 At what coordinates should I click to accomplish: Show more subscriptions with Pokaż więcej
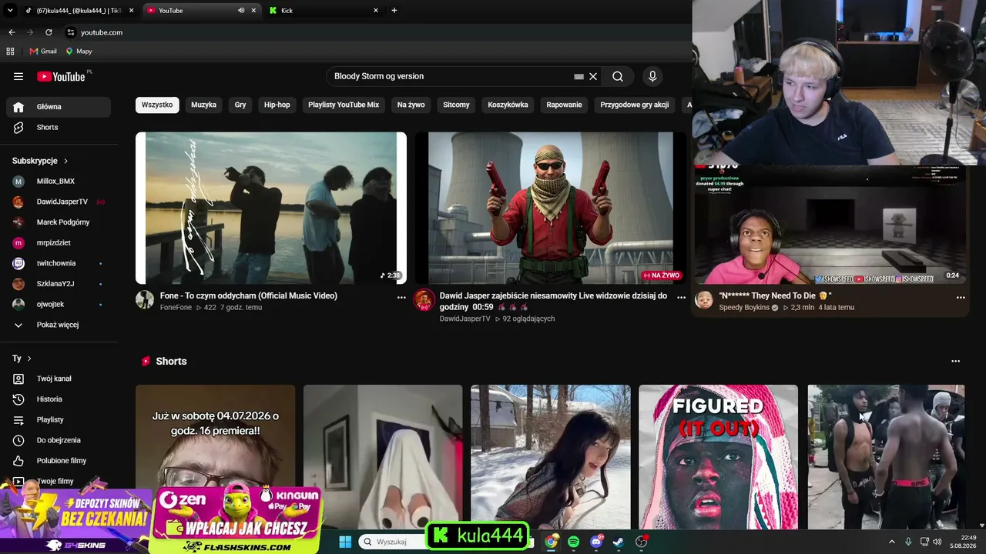point(59,325)
